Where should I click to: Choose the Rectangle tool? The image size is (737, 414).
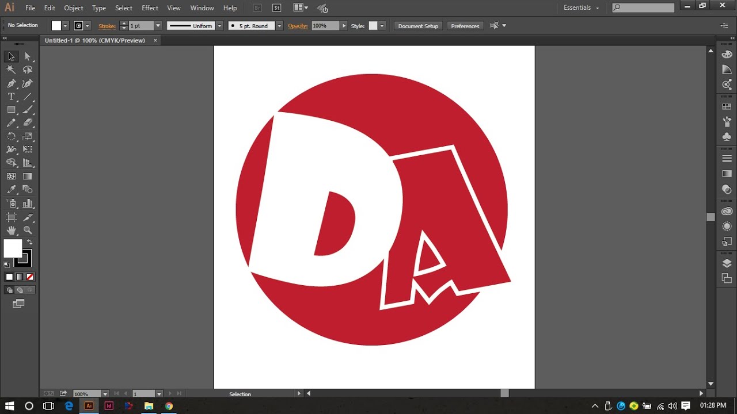pos(11,110)
